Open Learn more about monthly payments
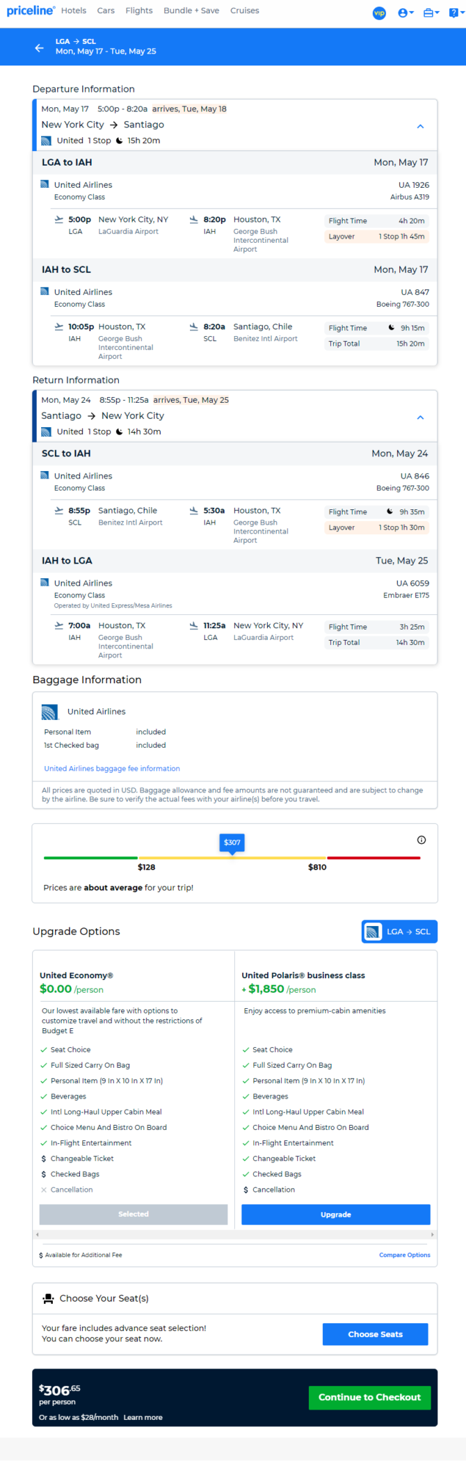 [x=143, y=1417]
